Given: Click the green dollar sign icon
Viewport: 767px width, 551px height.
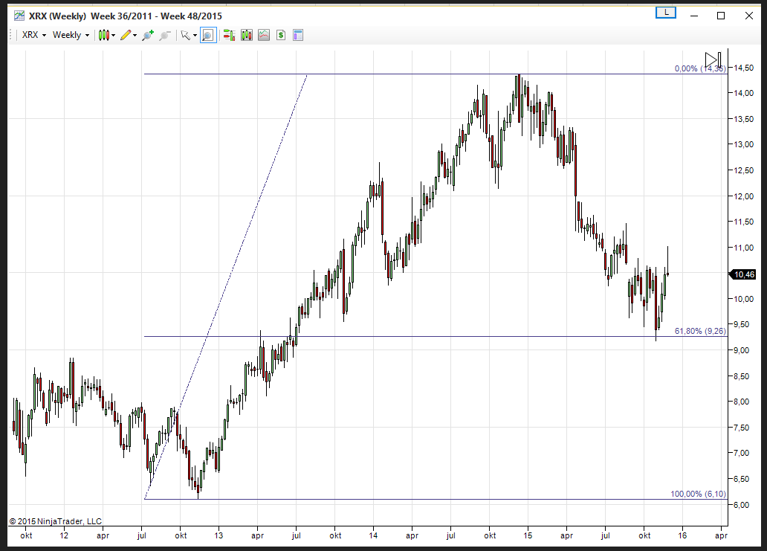Looking at the screenshot, I should click(281, 35).
